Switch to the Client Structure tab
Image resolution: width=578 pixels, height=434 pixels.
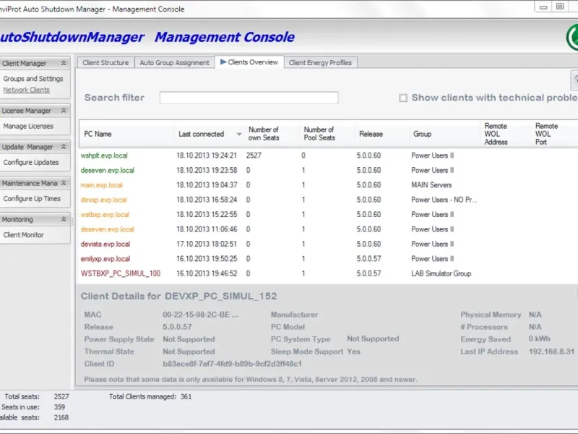tap(105, 63)
